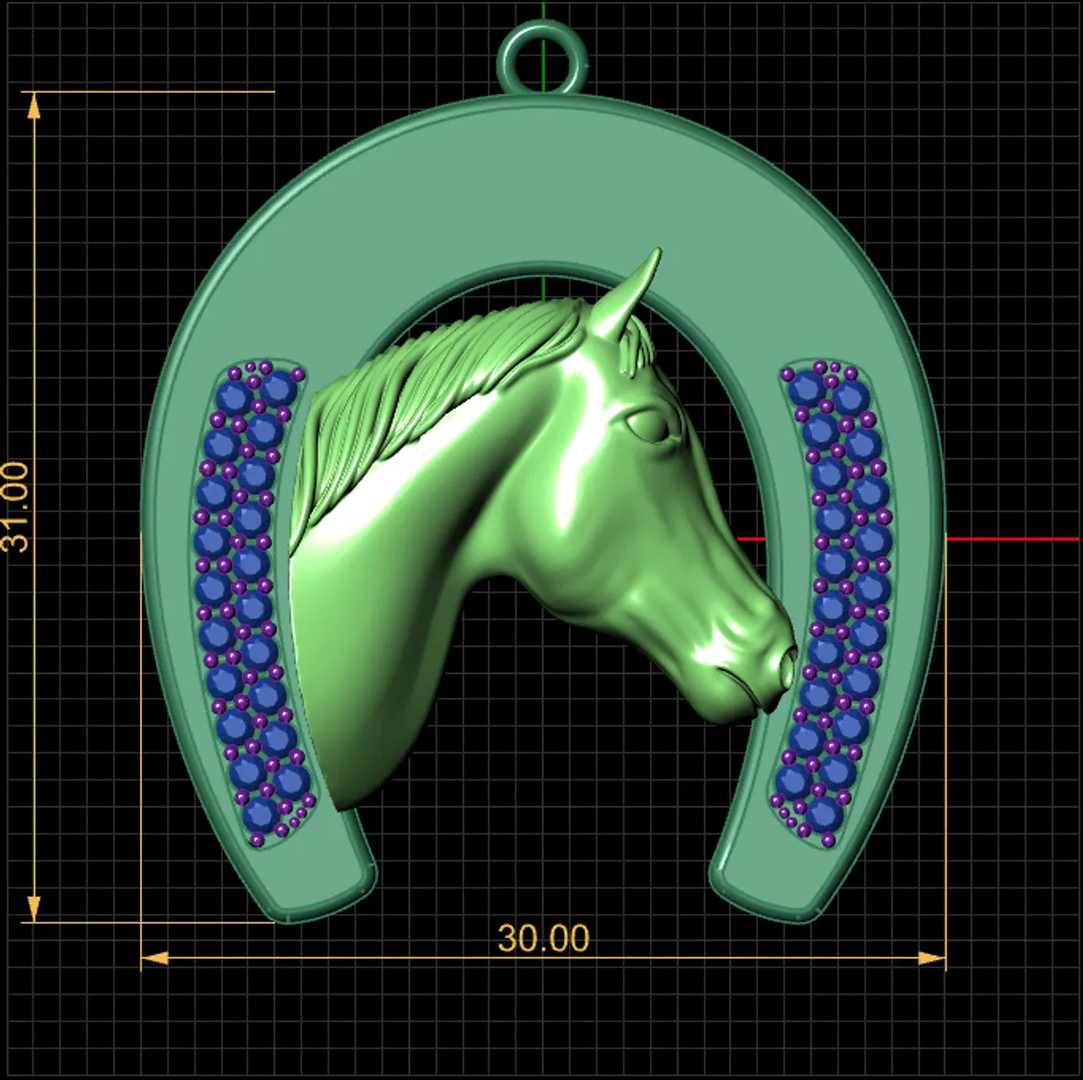This screenshot has width=1083, height=1080.
Task: Select the 31.00 height dimension text
Action: pos(17,507)
